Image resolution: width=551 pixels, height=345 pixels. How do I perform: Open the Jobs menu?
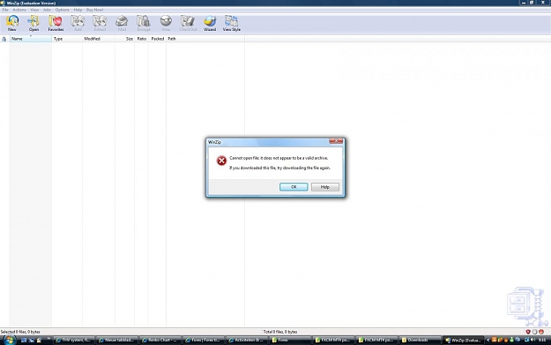47,10
